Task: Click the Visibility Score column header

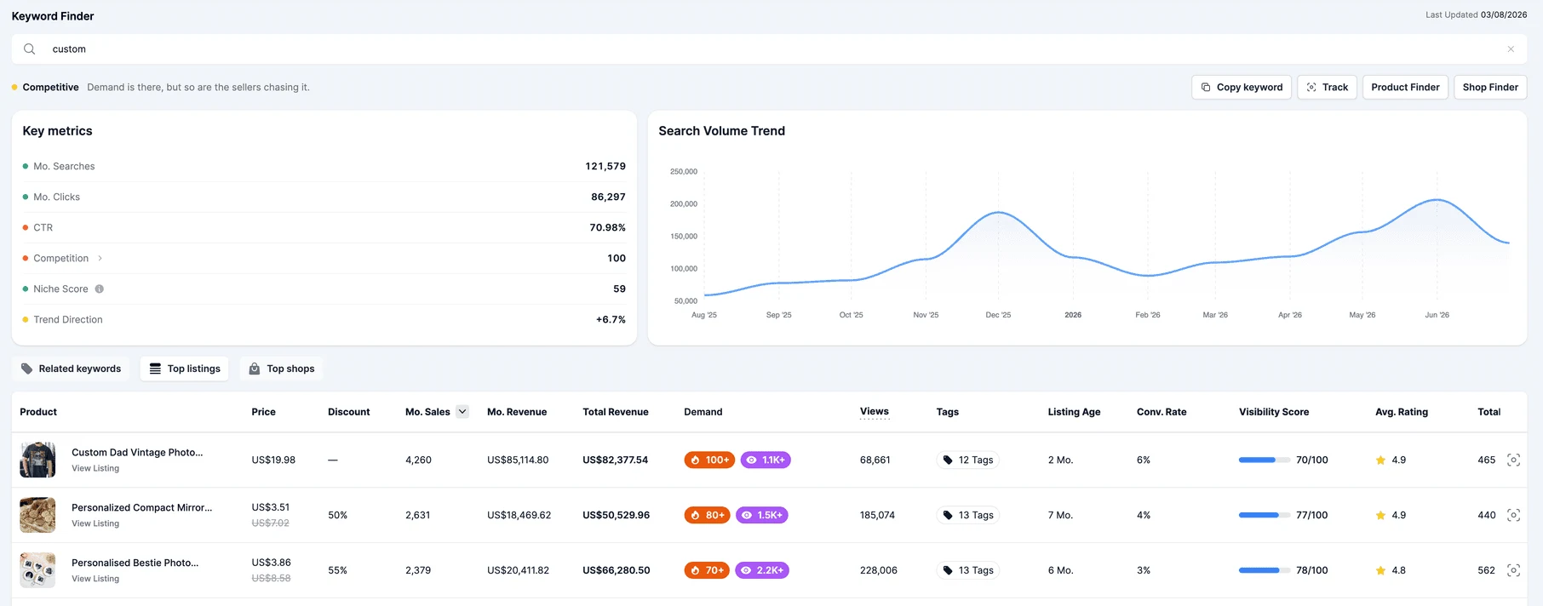Action: coord(1274,412)
